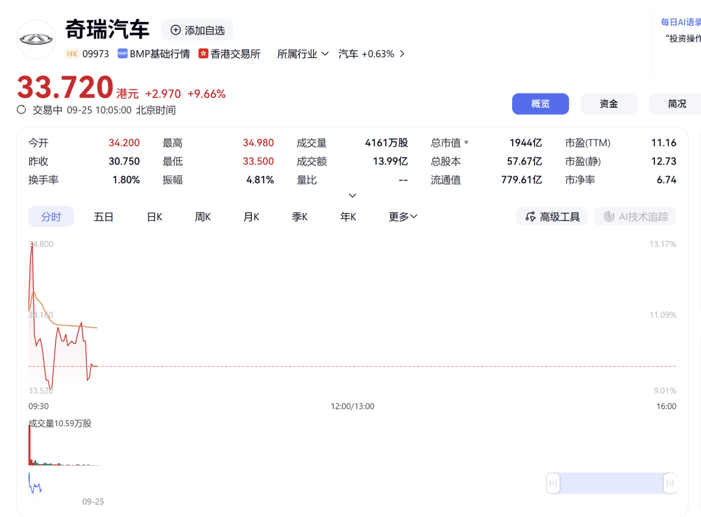Click the BMP基础行情 badge icon
The height and width of the screenshot is (517, 701).
[x=123, y=53]
